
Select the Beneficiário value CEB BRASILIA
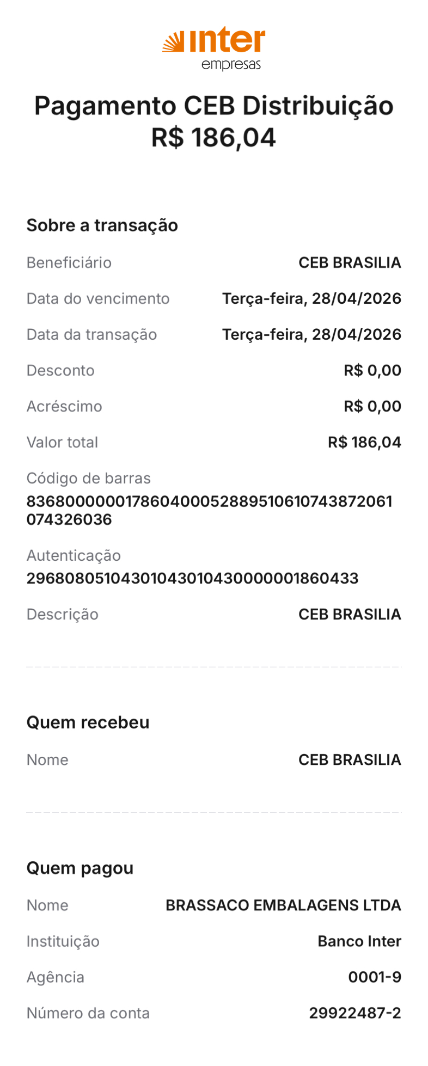click(x=350, y=262)
